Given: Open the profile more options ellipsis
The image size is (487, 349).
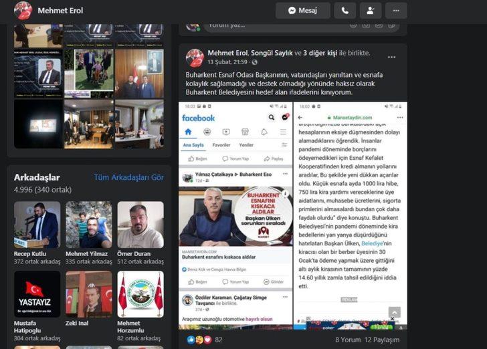Looking at the screenshot, I should 396,11.
